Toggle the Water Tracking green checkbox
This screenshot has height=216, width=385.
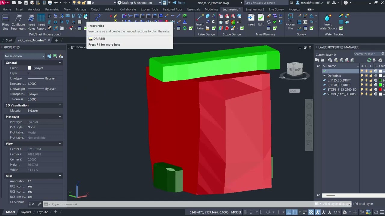(x=341, y=28)
